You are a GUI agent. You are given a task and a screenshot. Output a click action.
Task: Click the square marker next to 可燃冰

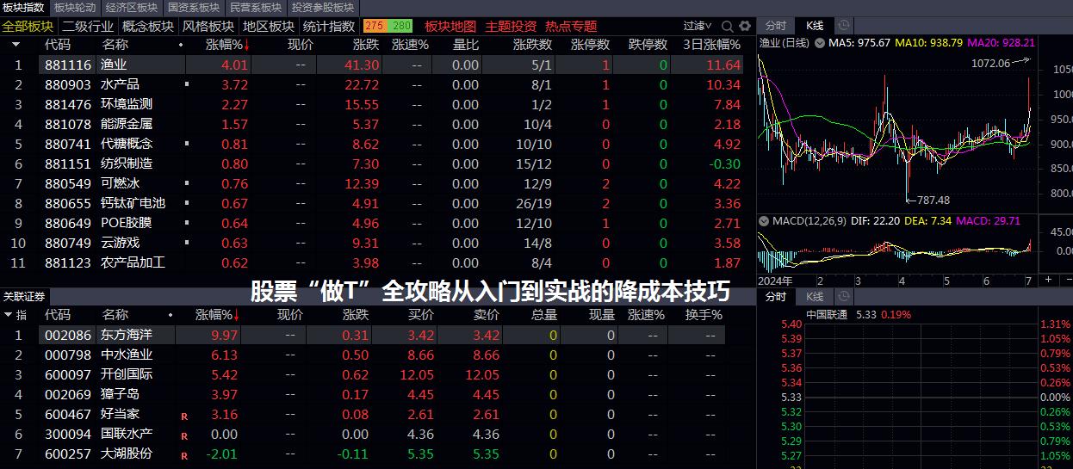[x=186, y=183]
